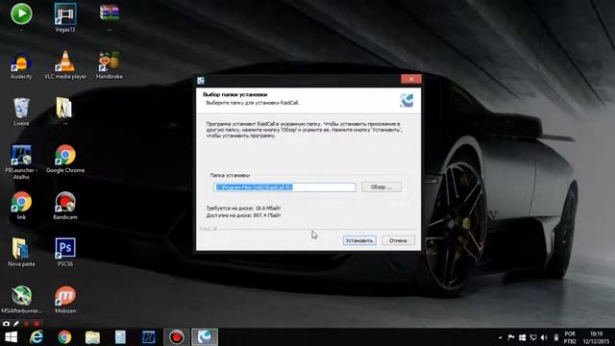
Task: Select the Audacity desktop shortcut
Action: 21,65
